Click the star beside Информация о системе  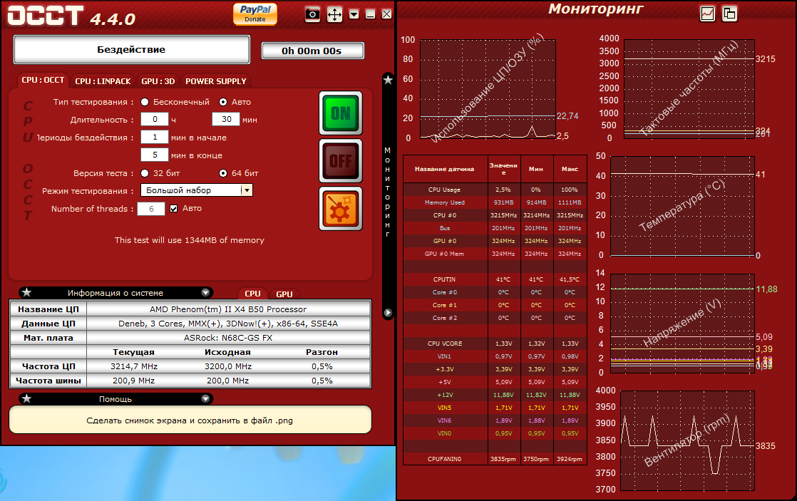(27, 293)
